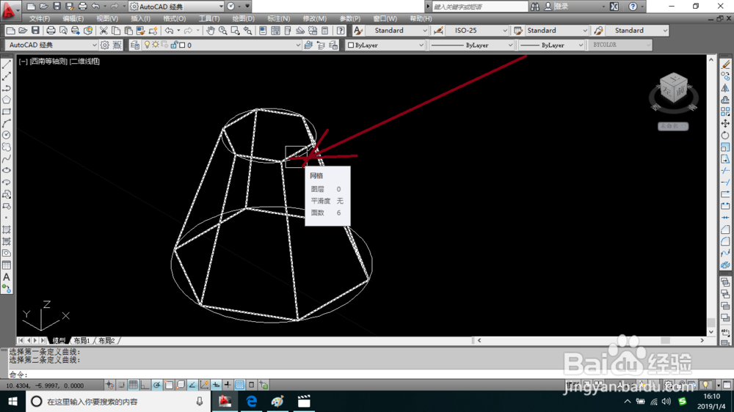This screenshot has height=412, width=734.
Task: Click the coordinates readout in status bar
Action: [x=45, y=386]
